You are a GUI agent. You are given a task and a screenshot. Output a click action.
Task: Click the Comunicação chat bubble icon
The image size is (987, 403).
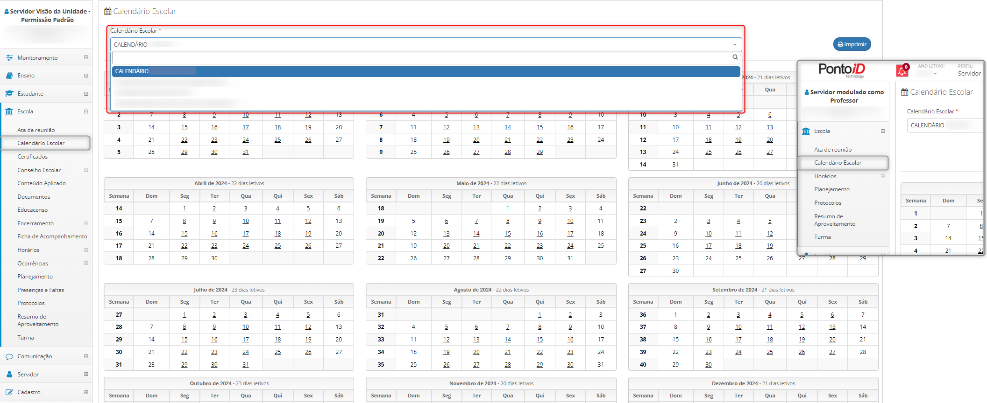coord(9,356)
